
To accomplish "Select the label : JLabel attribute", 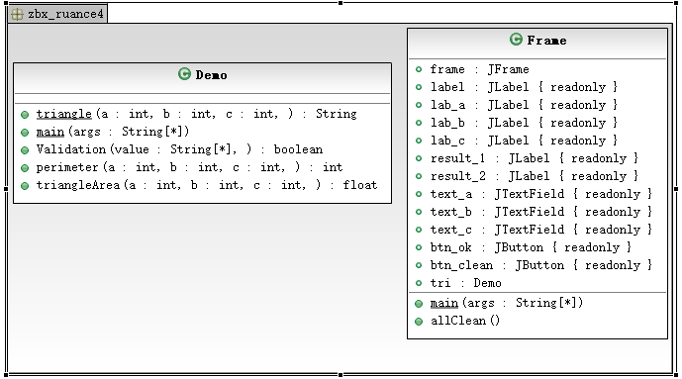I will tap(524, 87).
